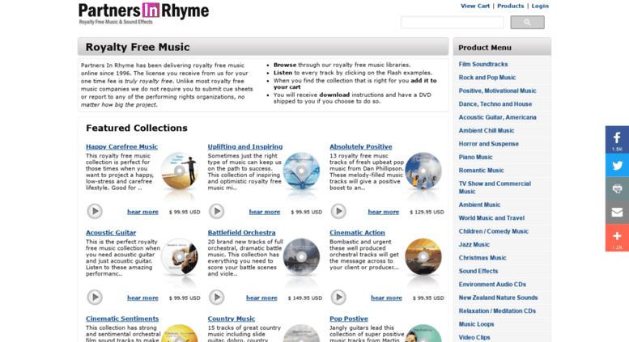Select Dance, Techno and House menu item
Viewport: 629px width, 342px height.
click(x=495, y=103)
